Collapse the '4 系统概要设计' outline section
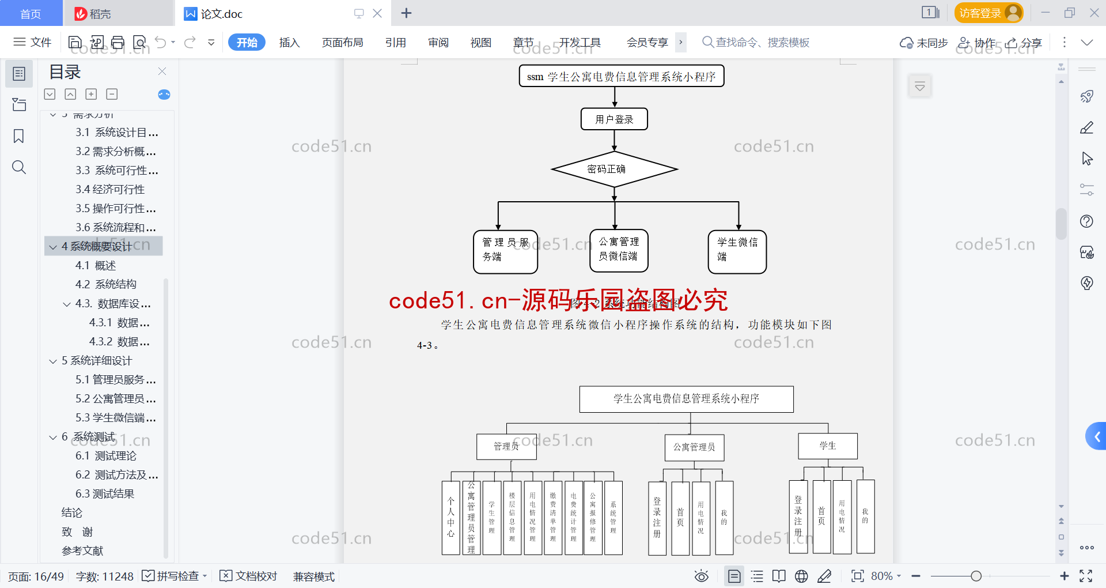Viewport: 1106px width, 588px height. [53, 247]
